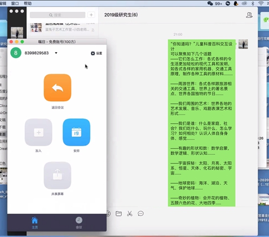
Task: Click the green account avatar showing 8
Action: [x=16, y=53]
